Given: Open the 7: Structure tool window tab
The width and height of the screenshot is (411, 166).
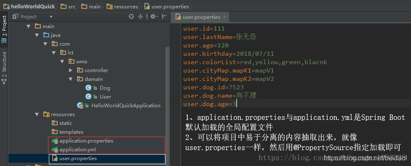Looking at the screenshot, I should (x=4, y=67).
